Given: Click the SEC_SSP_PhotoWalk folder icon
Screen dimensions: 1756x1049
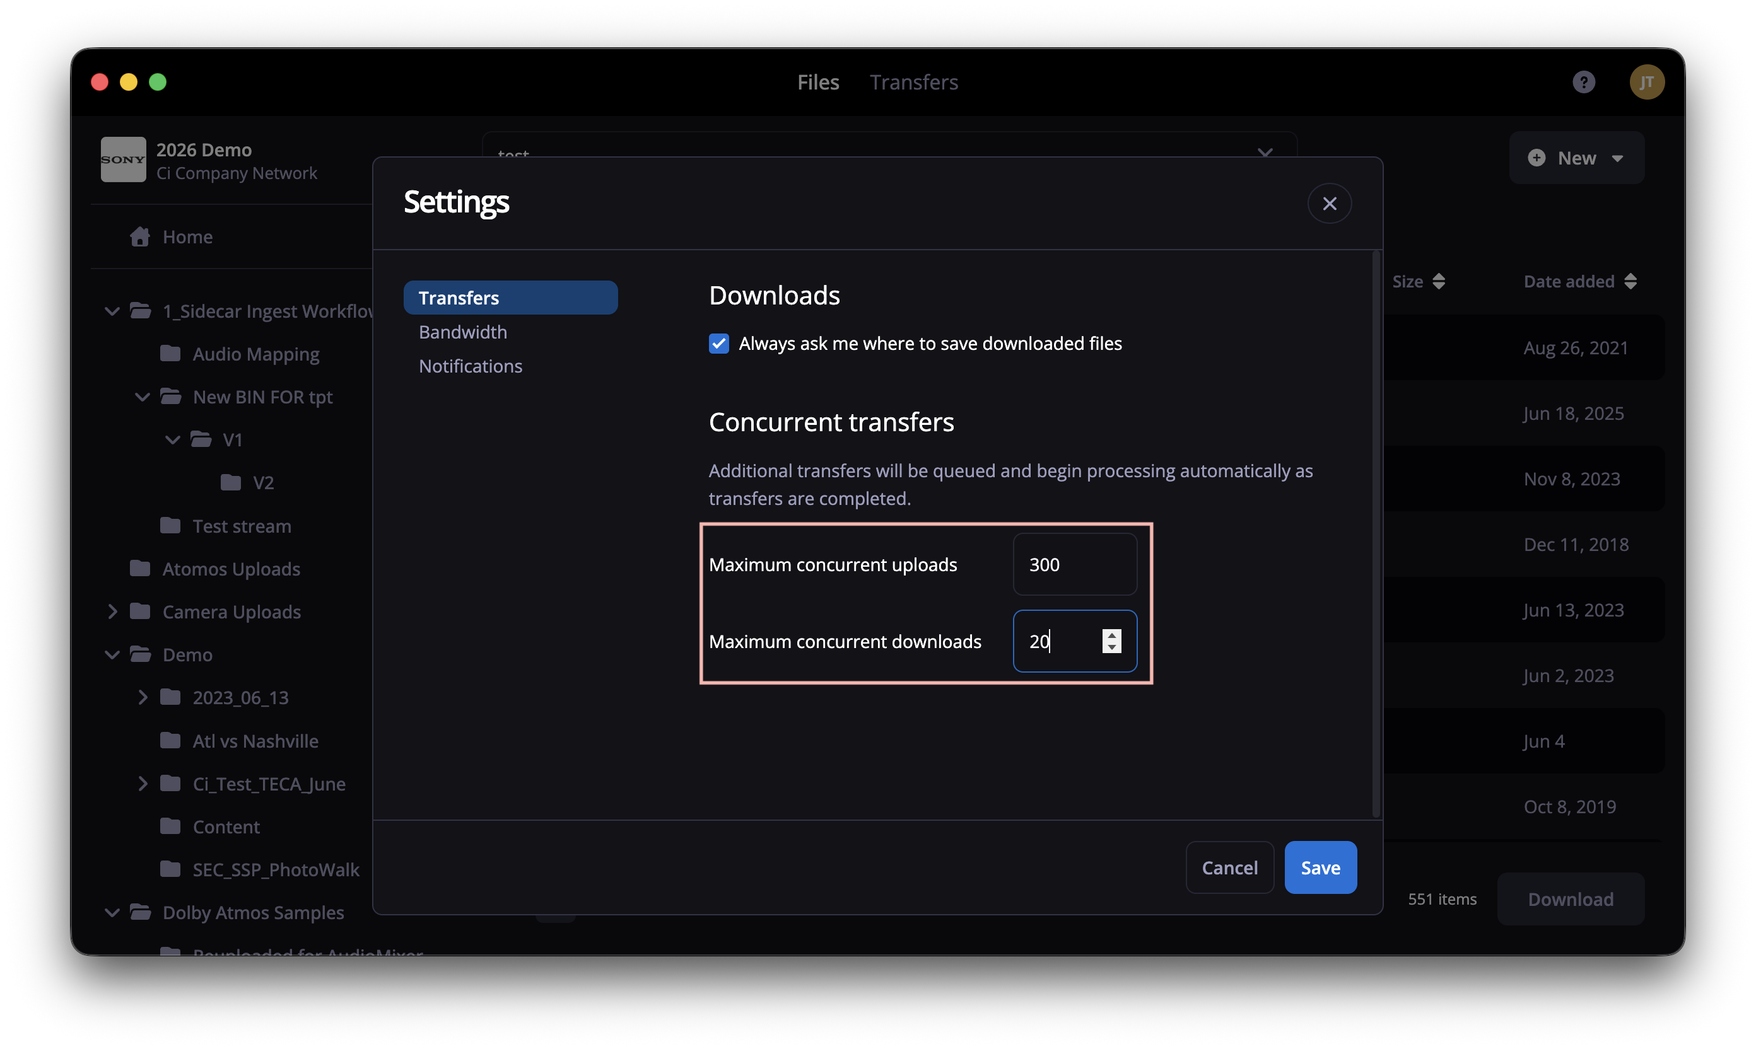Looking at the screenshot, I should pos(170,869).
